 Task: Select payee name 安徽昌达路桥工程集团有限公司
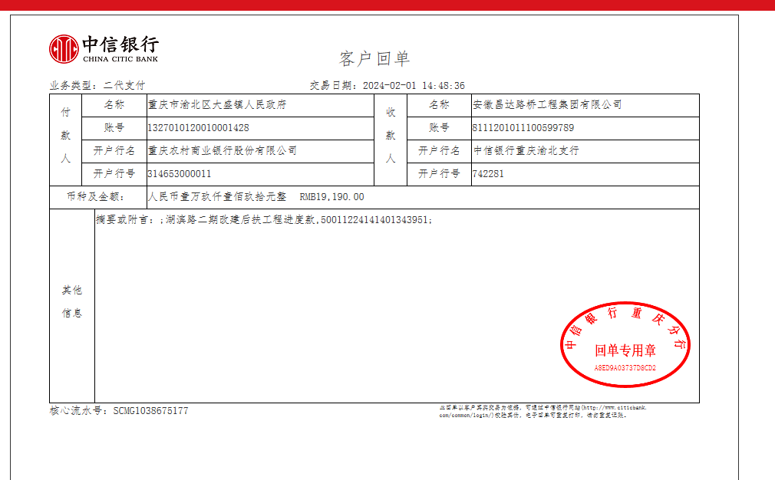pyautogui.click(x=547, y=105)
